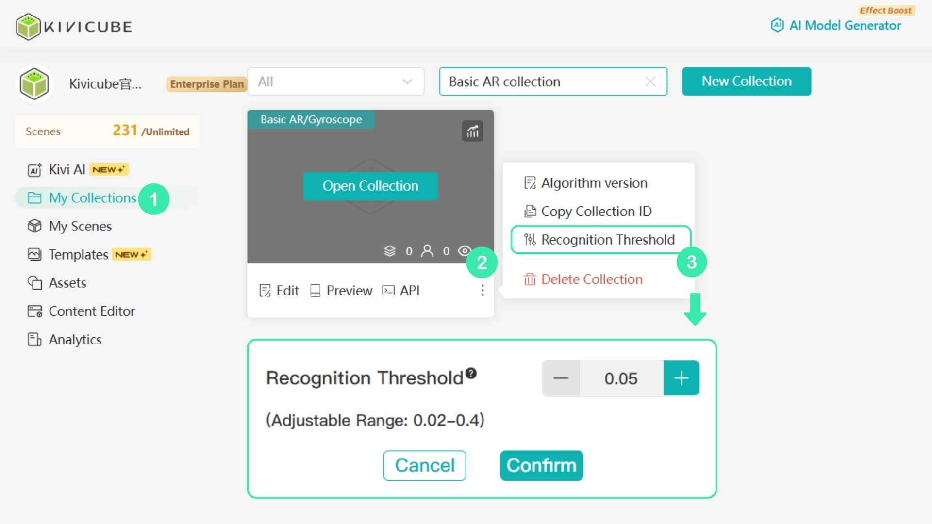Select Recognition Threshold menu entry
Image resolution: width=932 pixels, height=524 pixels.
601,240
